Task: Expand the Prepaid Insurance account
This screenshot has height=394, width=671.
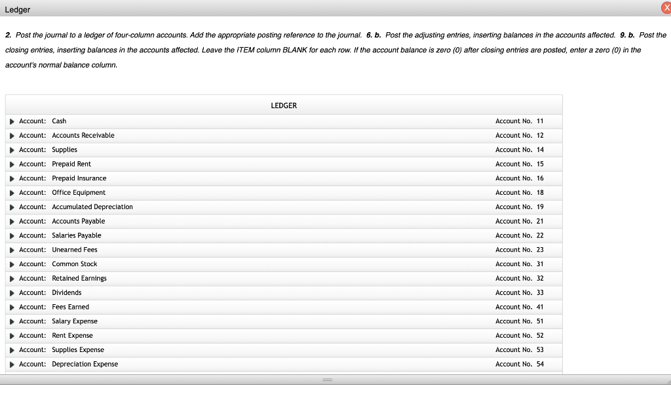Action: pos(12,178)
